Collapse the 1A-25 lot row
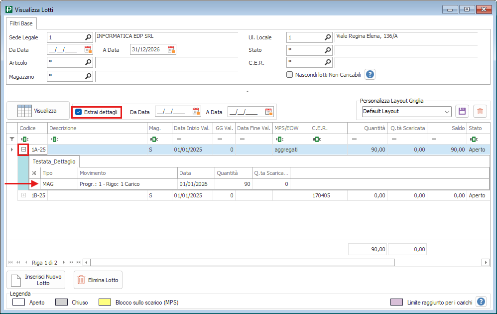 point(23,149)
